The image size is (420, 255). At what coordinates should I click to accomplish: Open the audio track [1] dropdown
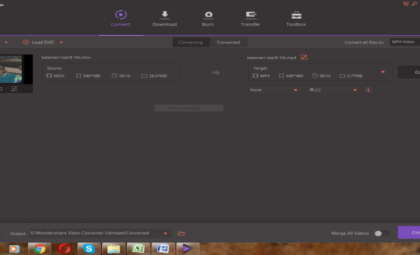click(334, 90)
